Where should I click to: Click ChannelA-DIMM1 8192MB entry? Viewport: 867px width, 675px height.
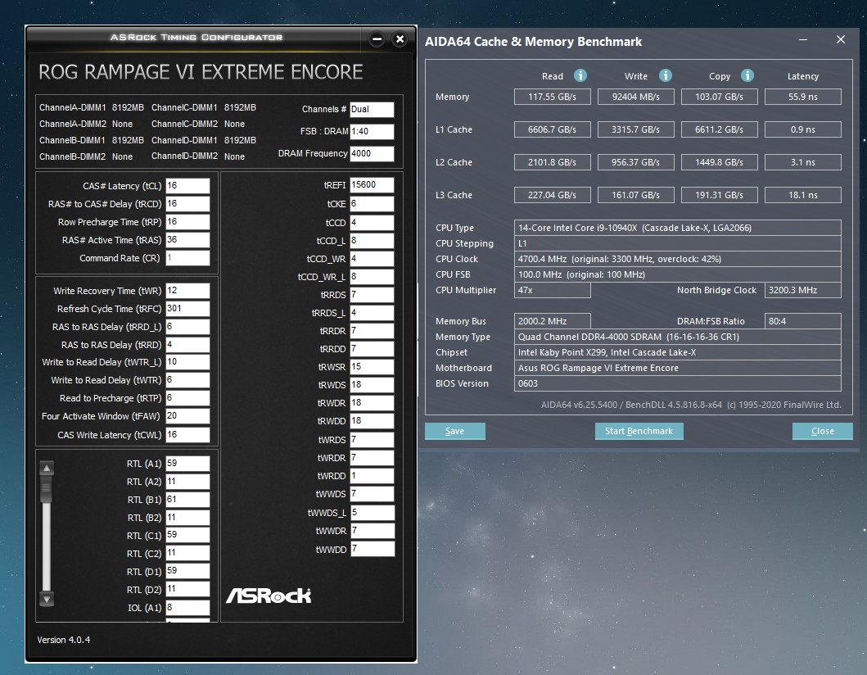(x=91, y=107)
